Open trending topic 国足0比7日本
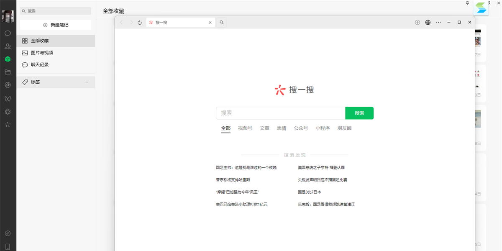 pyautogui.click(x=310, y=192)
